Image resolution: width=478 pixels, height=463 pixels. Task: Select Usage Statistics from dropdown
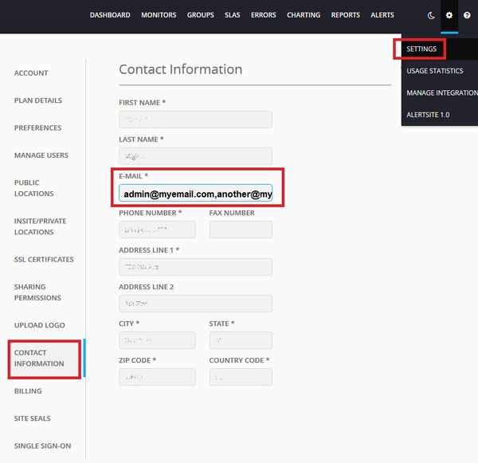[434, 71]
